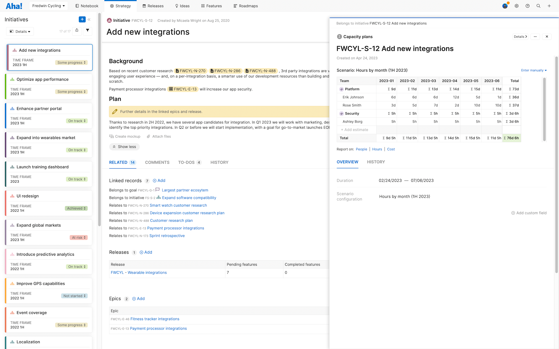Click Add custom field
Screen dimensions: 559x349
click(x=529, y=213)
